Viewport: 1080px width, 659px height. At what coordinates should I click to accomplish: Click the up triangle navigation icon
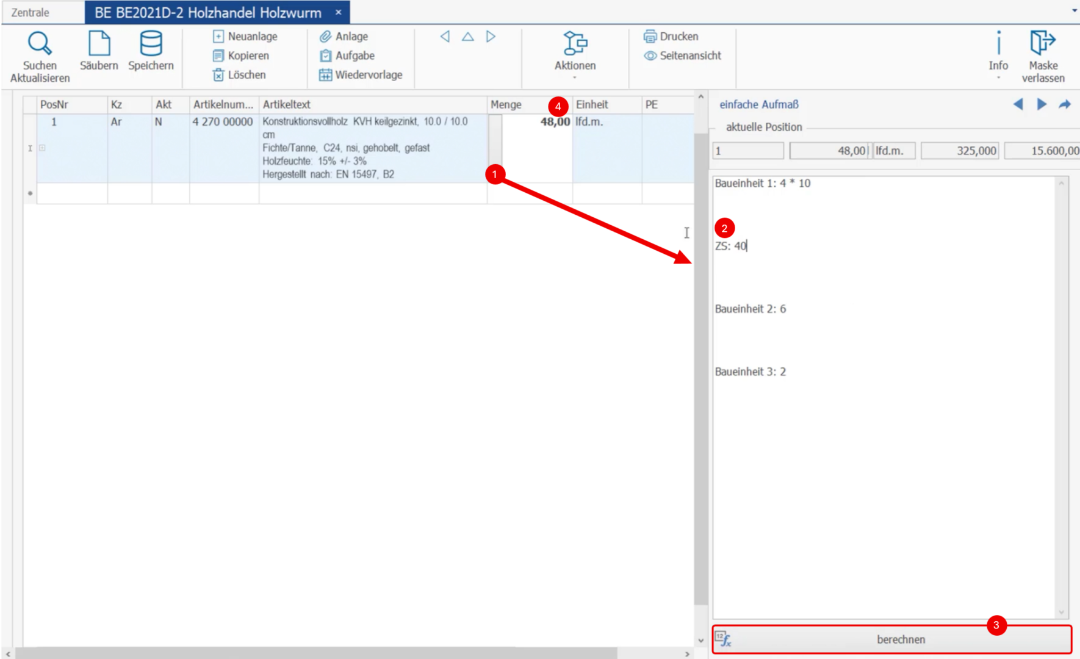(x=467, y=37)
